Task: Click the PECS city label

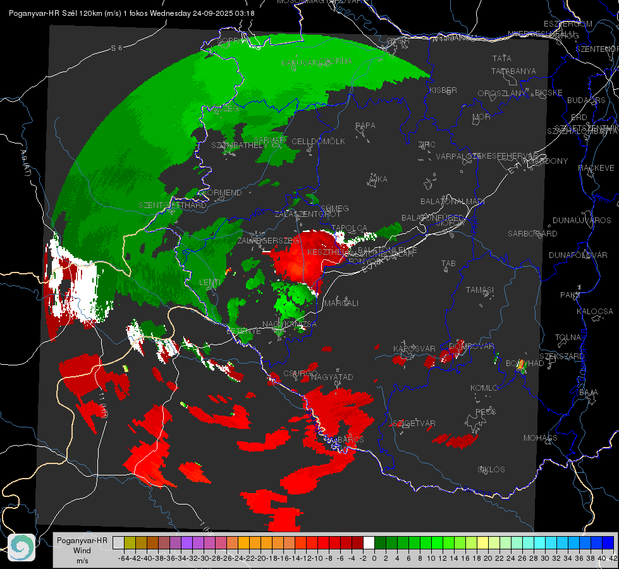Action: [485, 412]
